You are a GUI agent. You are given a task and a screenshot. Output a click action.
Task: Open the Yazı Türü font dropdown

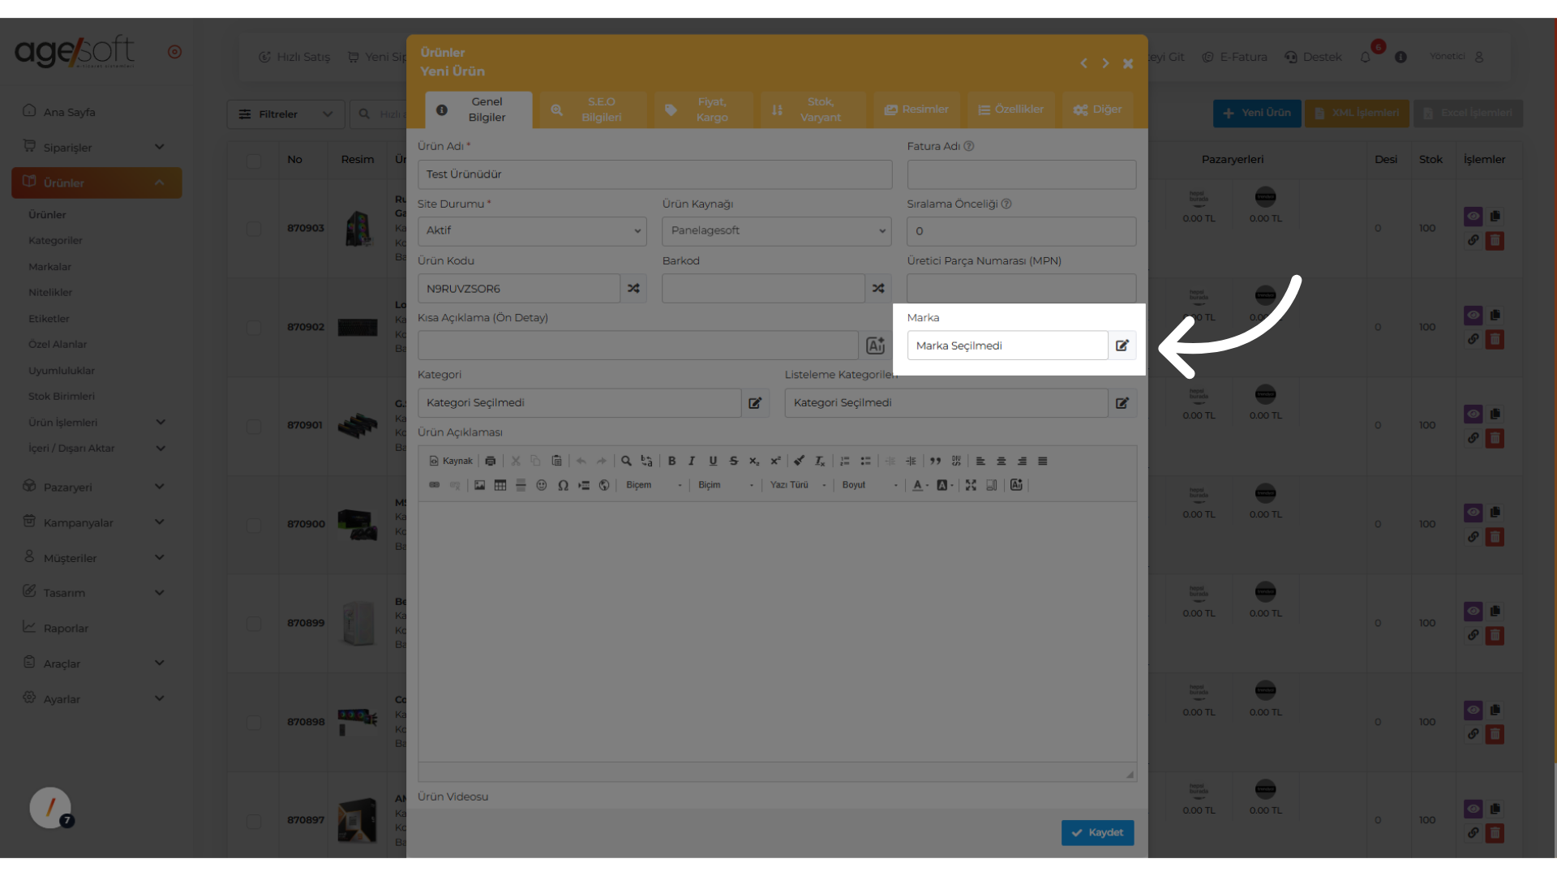(x=798, y=485)
